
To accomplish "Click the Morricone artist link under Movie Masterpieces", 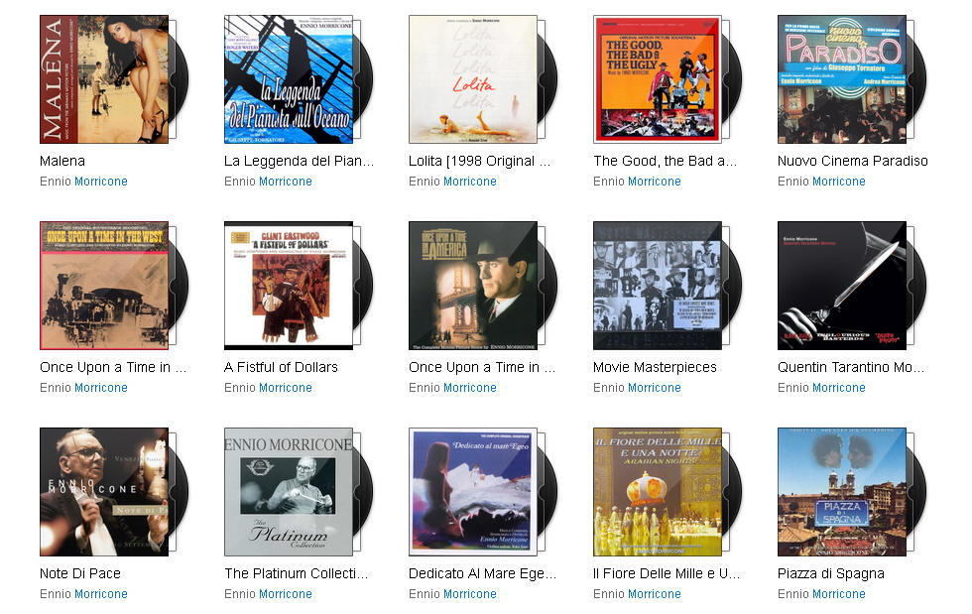I will point(655,388).
